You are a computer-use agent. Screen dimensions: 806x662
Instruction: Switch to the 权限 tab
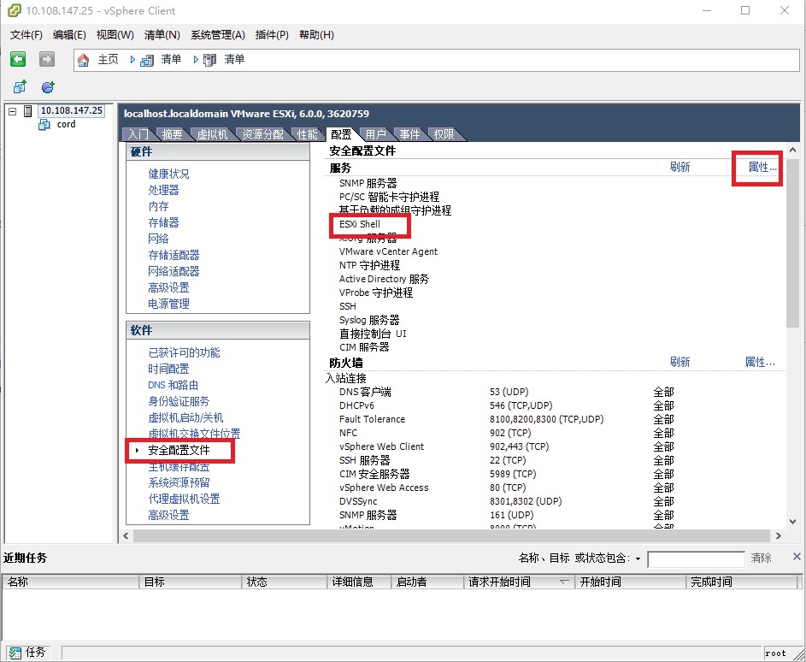click(444, 134)
